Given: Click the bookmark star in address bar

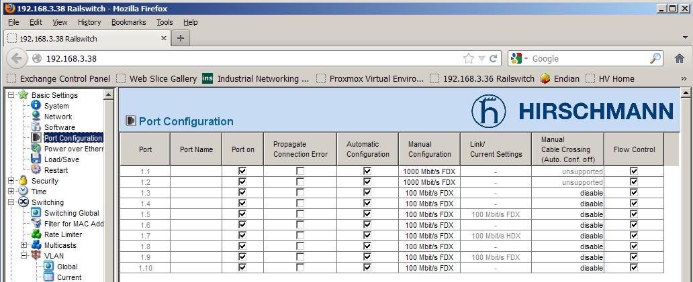Looking at the screenshot, I should [469, 58].
